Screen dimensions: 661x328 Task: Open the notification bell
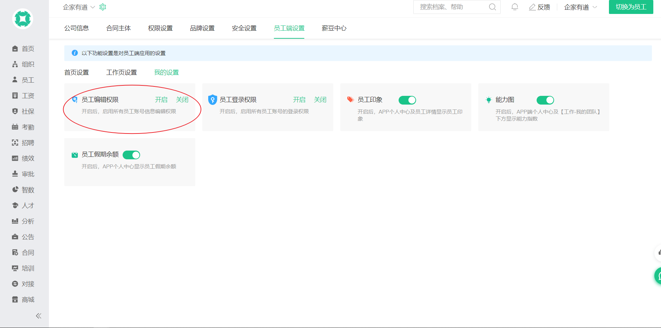point(515,7)
